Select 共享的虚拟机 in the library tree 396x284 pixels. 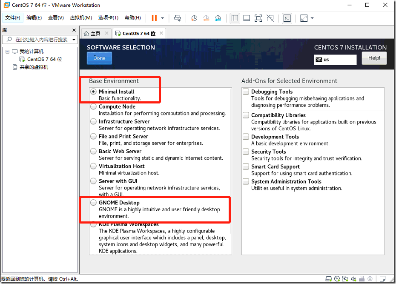(x=34, y=67)
